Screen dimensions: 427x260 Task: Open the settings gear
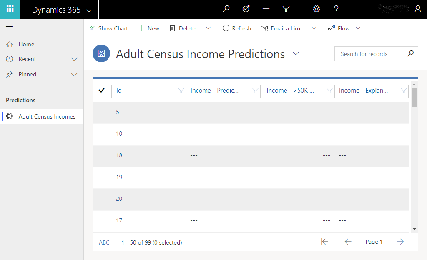coord(316,9)
